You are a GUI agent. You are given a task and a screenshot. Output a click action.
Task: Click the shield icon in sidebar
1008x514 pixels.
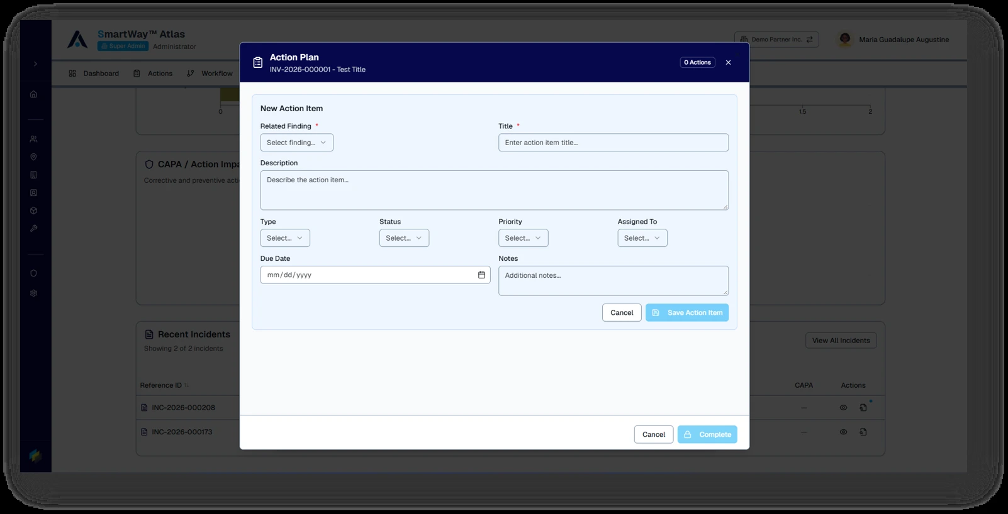coord(34,273)
